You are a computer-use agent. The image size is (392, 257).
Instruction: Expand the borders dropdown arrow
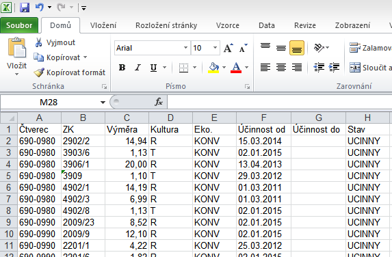tap(194, 68)
